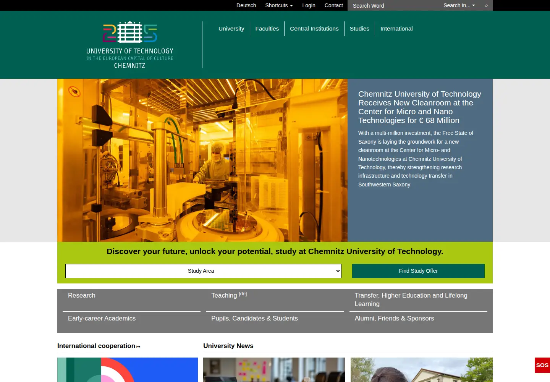The width and height of the screenshot is (550, 382).
Task: Click the cleanroom article summary text
Action: pyautogui.click(x=416, y=159)
